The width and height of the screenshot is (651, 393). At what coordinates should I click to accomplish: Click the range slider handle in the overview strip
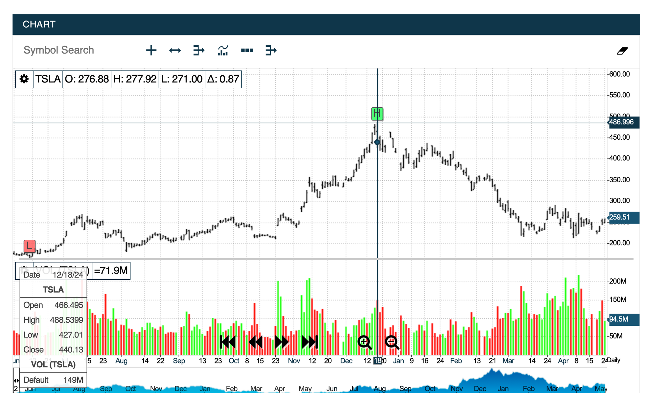click(x=16, y=380)
